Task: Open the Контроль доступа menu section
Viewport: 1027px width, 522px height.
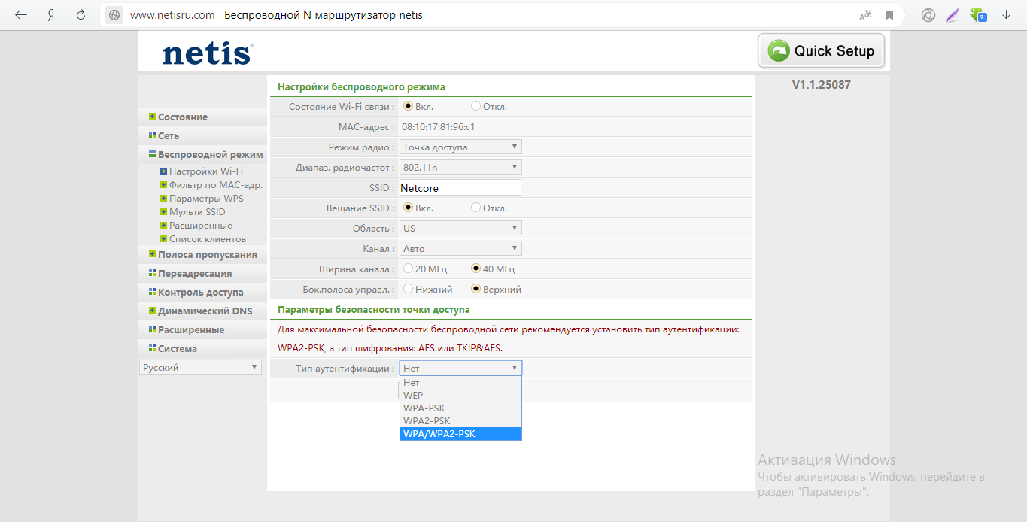Action: click(202, 292)
